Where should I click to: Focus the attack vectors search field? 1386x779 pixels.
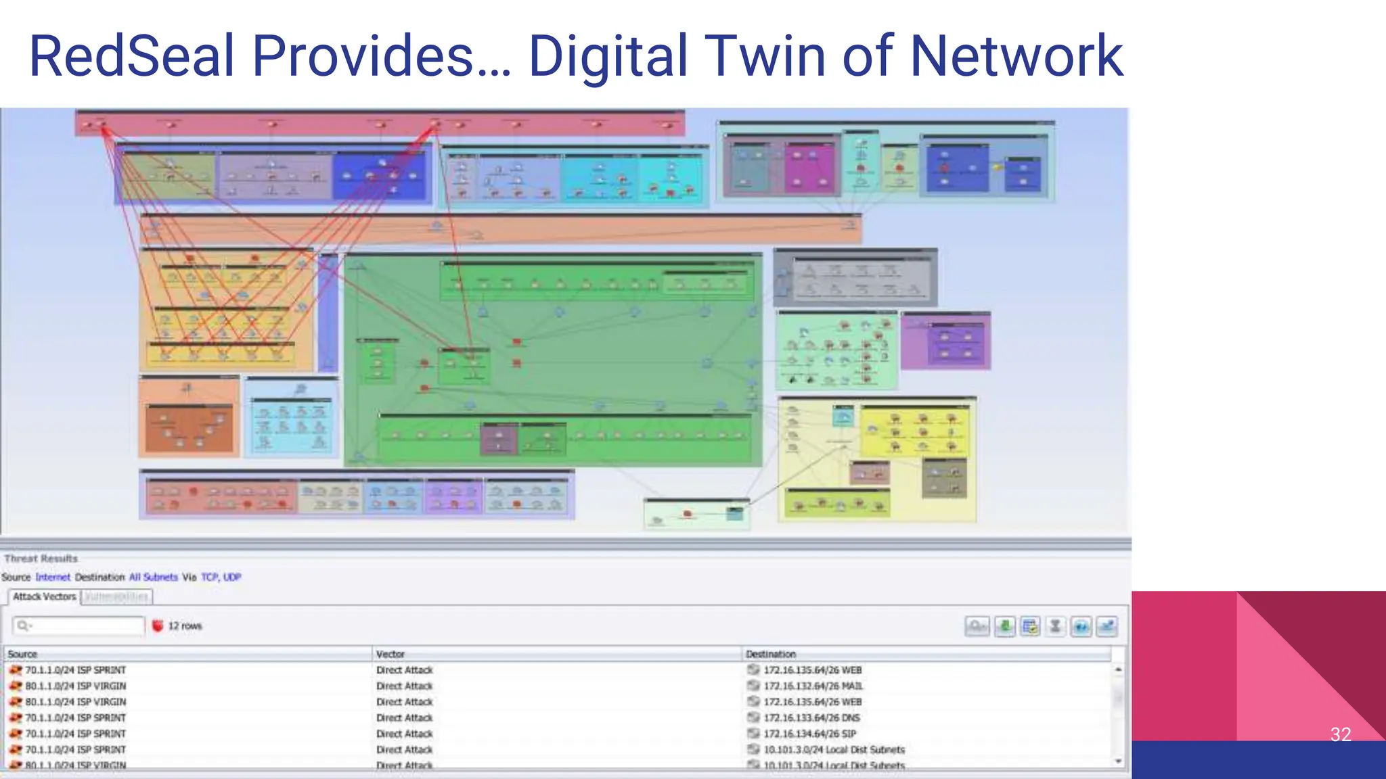(79, 625)
